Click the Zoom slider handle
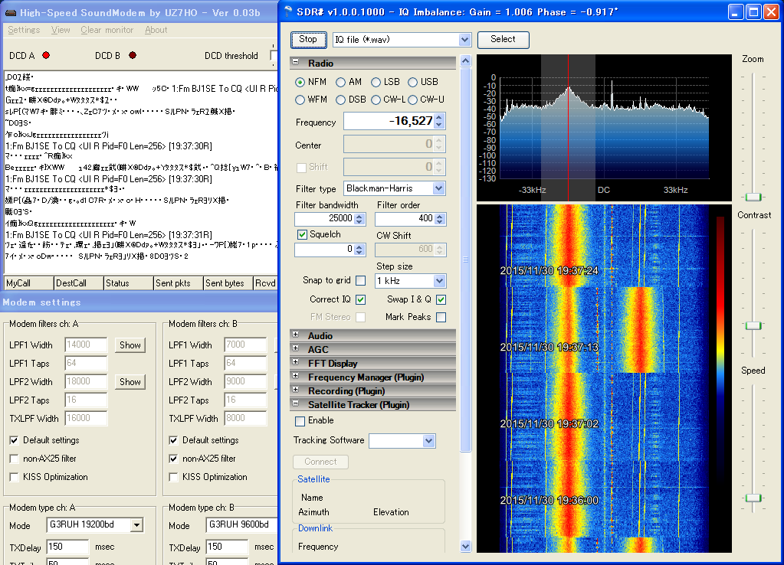The width and height of the screenshot is (784, 565). coord(753,198)
